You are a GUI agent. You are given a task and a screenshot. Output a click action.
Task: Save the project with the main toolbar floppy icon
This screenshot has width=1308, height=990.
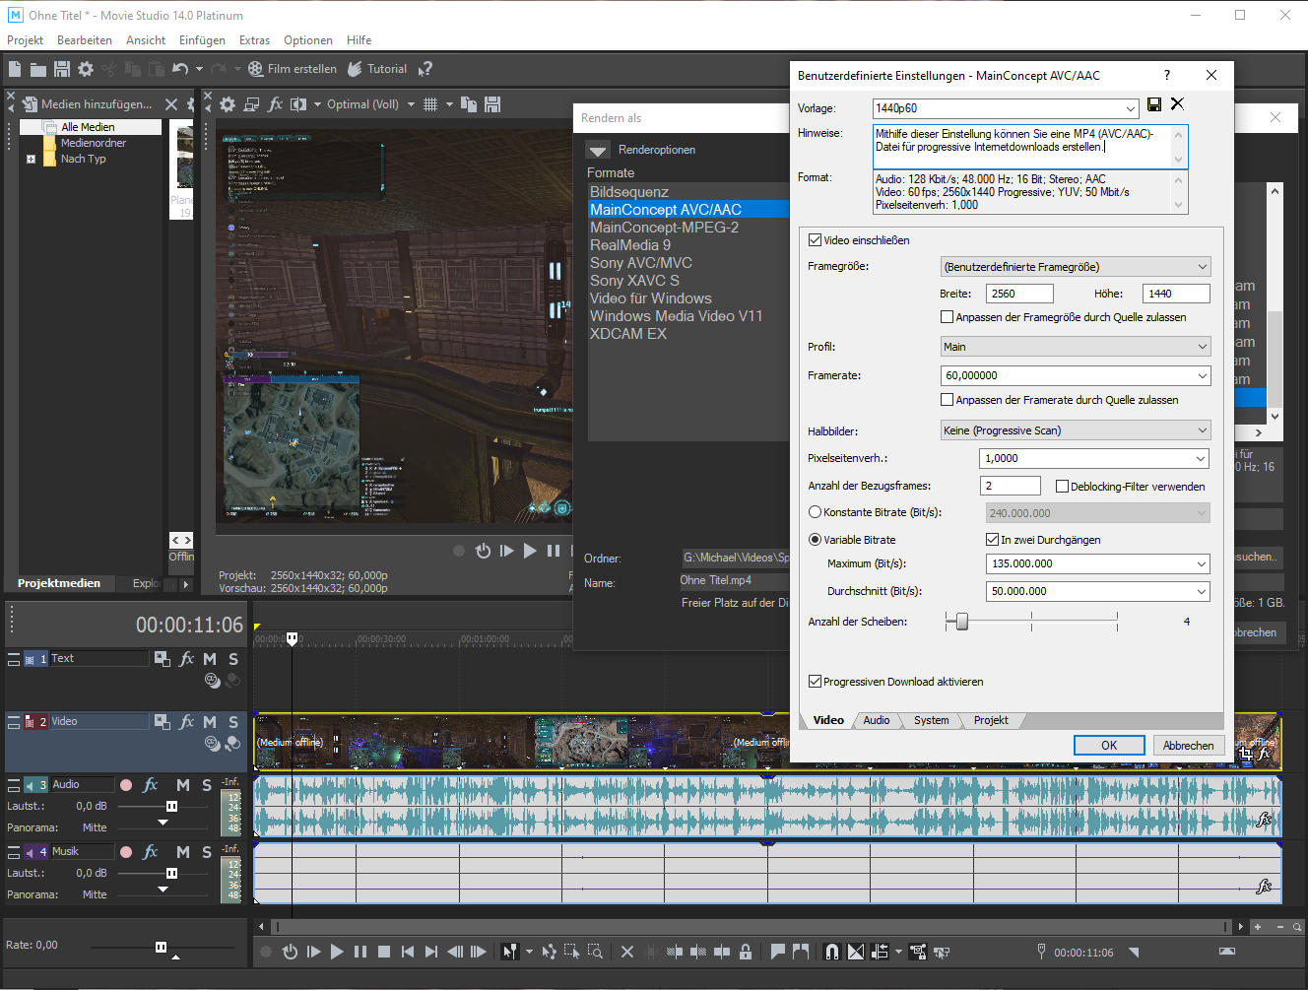62,69
